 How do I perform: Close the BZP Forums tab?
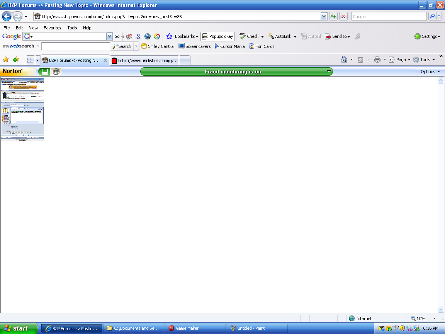click(x=105, y=60)
